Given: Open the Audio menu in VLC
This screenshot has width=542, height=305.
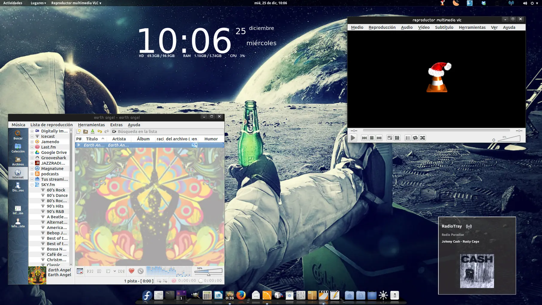Looking at the screenshot, I should (x=406, y=27).
